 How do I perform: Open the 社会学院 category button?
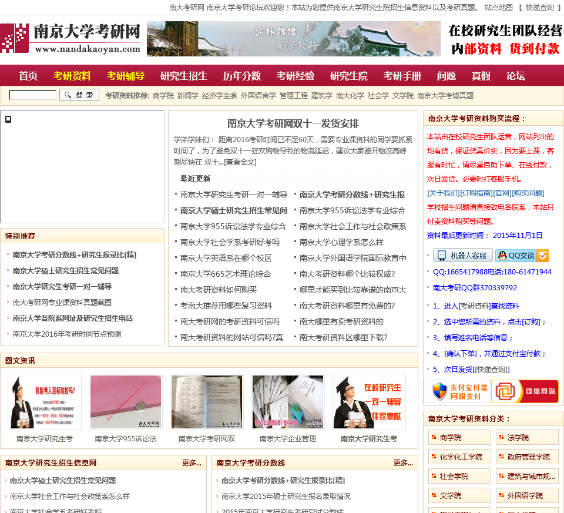click(459, 477)
